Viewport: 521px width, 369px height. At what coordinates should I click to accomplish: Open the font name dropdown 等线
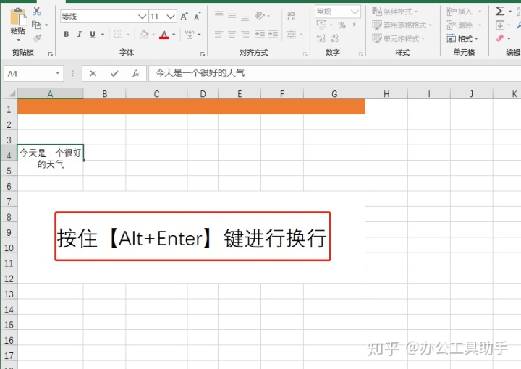pyautogui.click(x=143, y=16)
